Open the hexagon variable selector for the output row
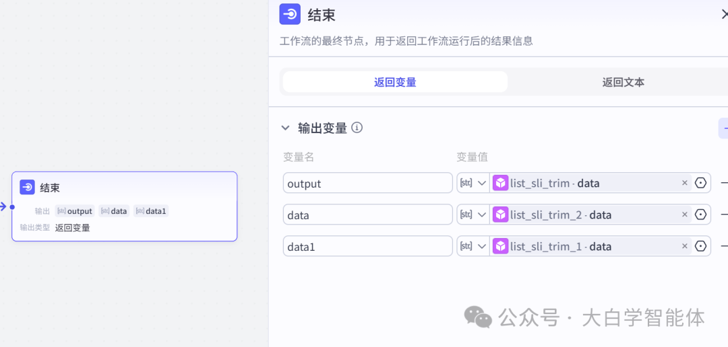This screenshot has width=728, height=347. (700, 183)
